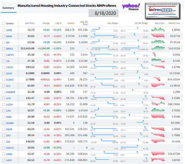
Task: Open the BAM ticker link
Action: (x=9, y=36)
